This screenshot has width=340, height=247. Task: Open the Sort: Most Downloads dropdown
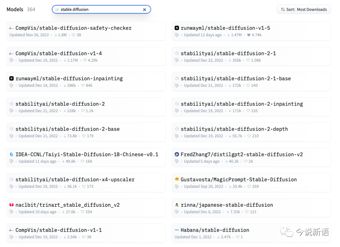coord(303,9)
